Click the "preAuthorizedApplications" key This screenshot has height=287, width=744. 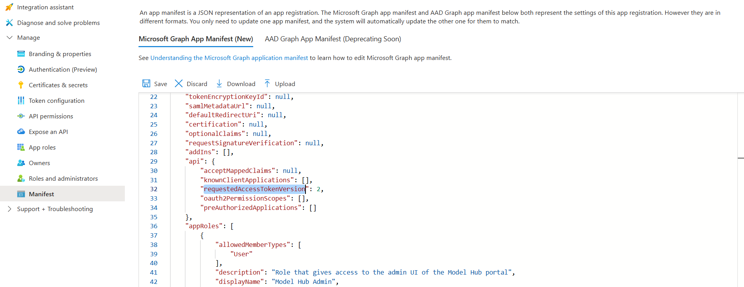(251, 208)
